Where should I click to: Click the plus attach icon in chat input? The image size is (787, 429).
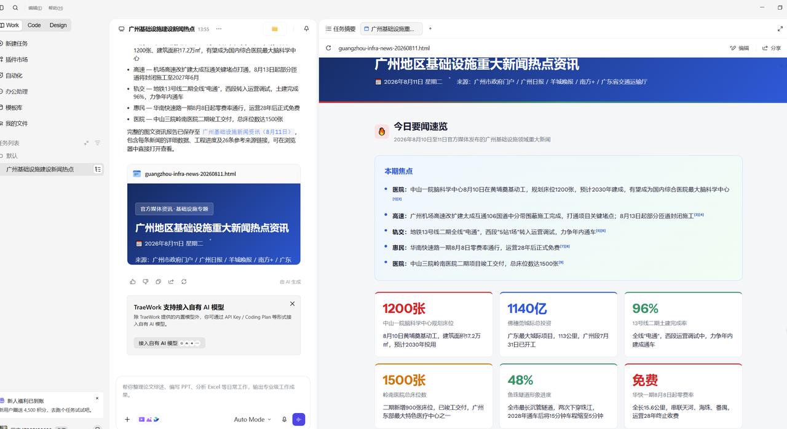click(127, 419)
